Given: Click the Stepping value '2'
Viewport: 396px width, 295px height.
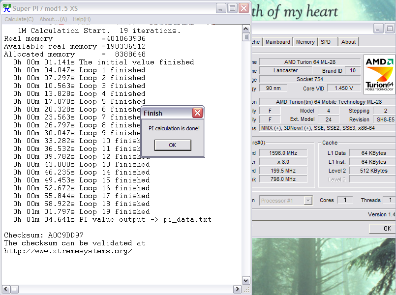Looking at the screenshot, I should [385, 111].
